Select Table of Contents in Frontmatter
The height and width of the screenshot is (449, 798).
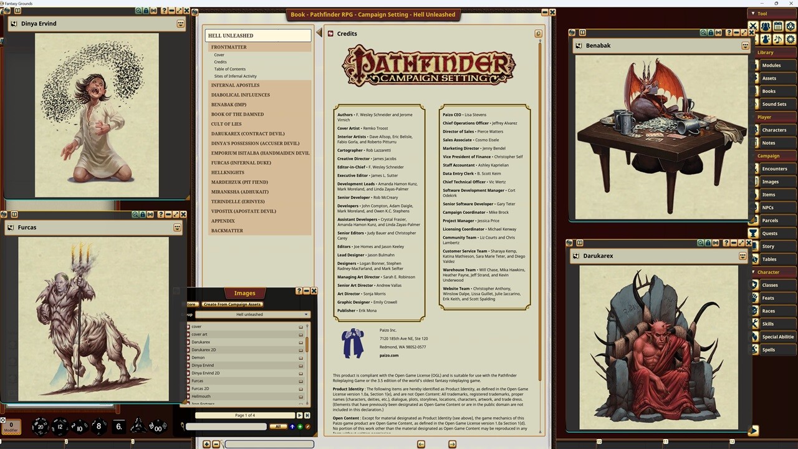click(x=229, y=69)
